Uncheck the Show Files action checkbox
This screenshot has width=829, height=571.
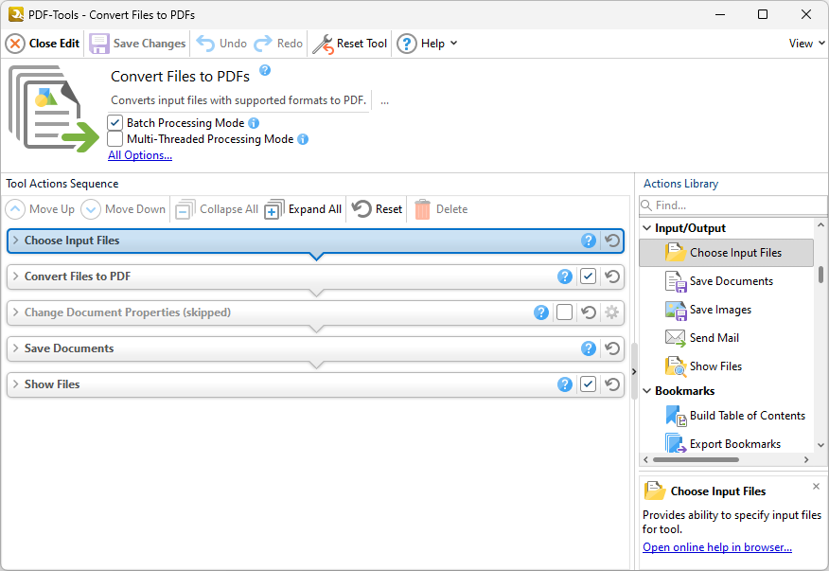tap(588, 384)
